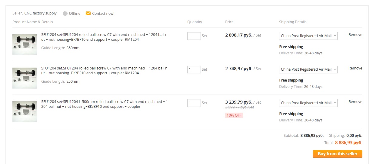Expand shipping method dropdown for 350mm item
373x164 pixels.
[x=308, y=36]
